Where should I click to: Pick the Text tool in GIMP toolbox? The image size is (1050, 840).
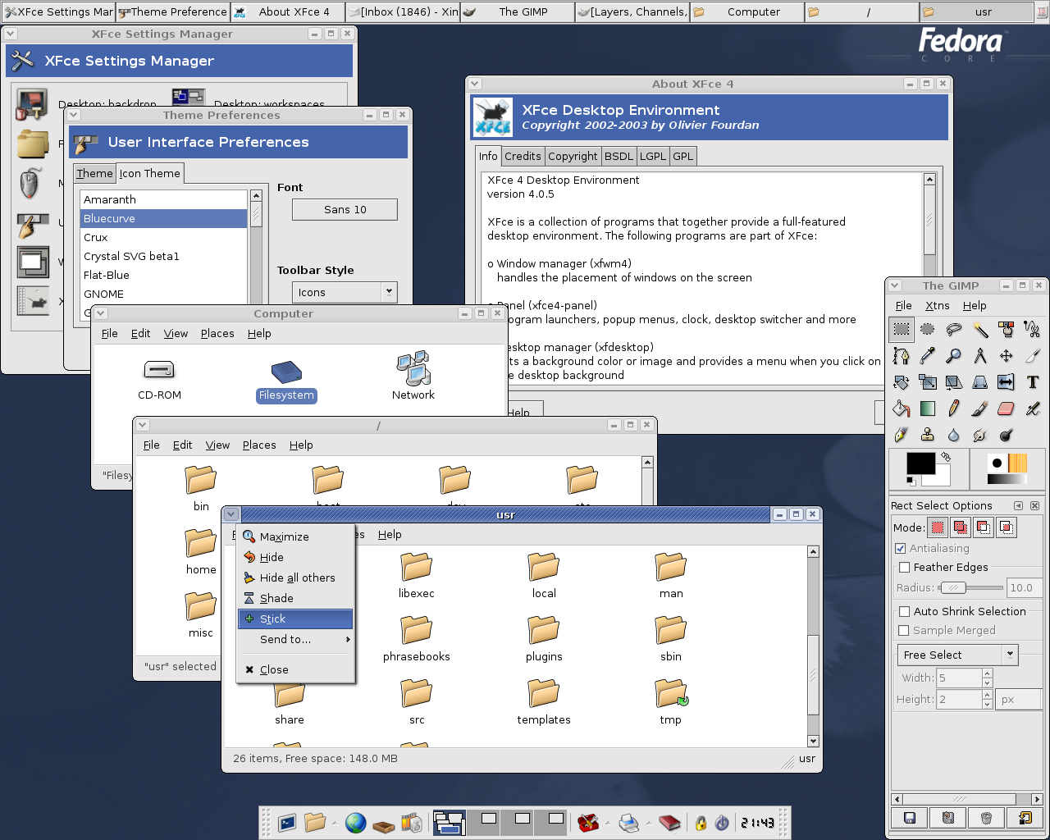pos(1032,382)
